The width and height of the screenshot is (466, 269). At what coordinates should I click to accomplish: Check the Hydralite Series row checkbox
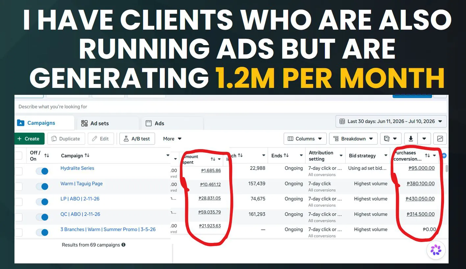tap(18, 171)
